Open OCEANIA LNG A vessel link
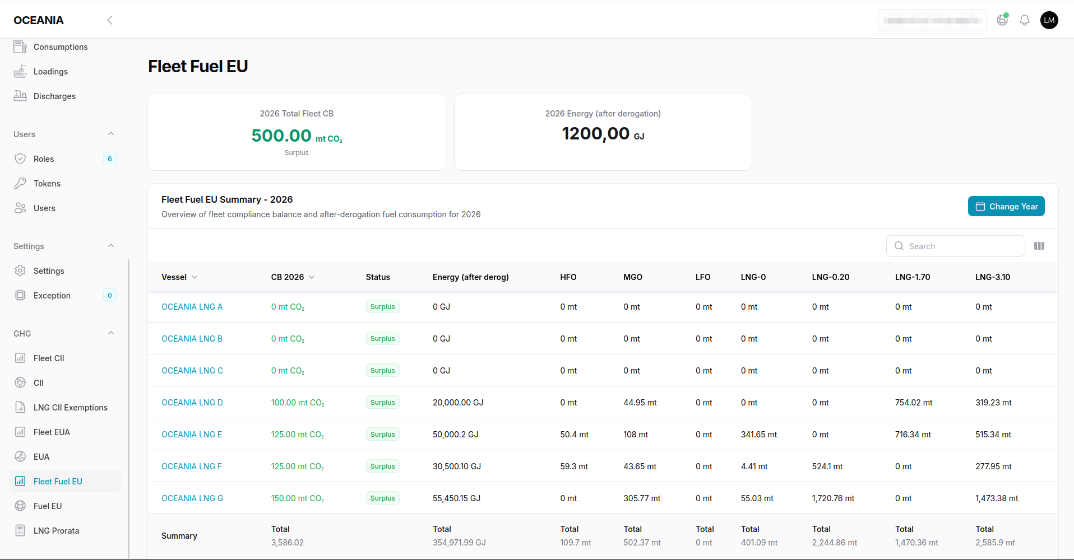The image size is (1074, 560). point(192,307)
